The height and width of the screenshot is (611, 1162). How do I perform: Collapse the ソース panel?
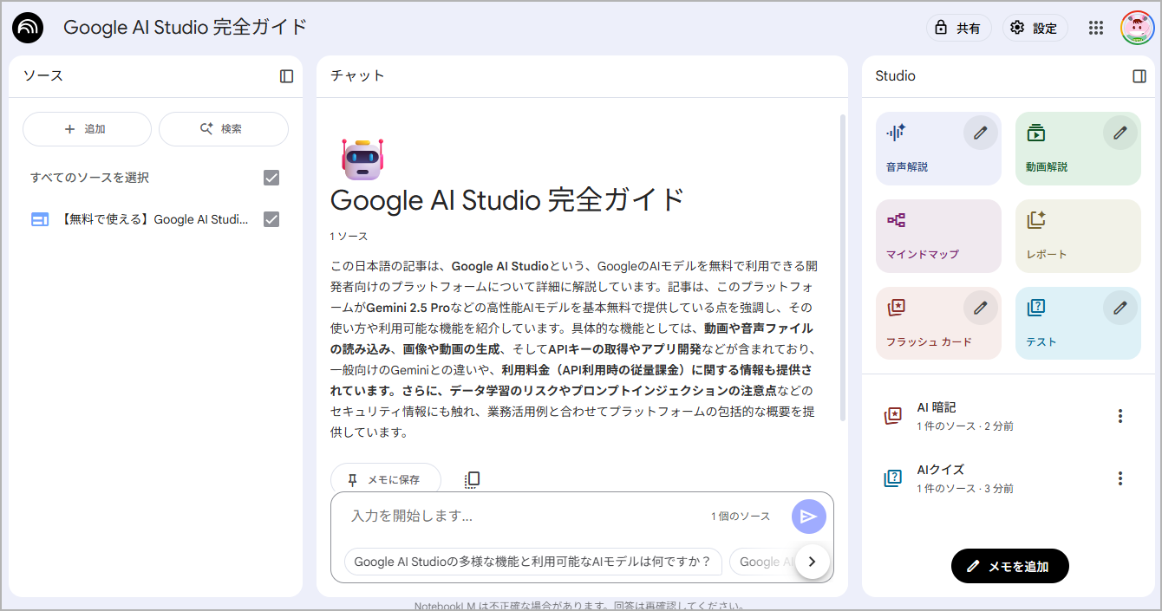tap(285, 76)
